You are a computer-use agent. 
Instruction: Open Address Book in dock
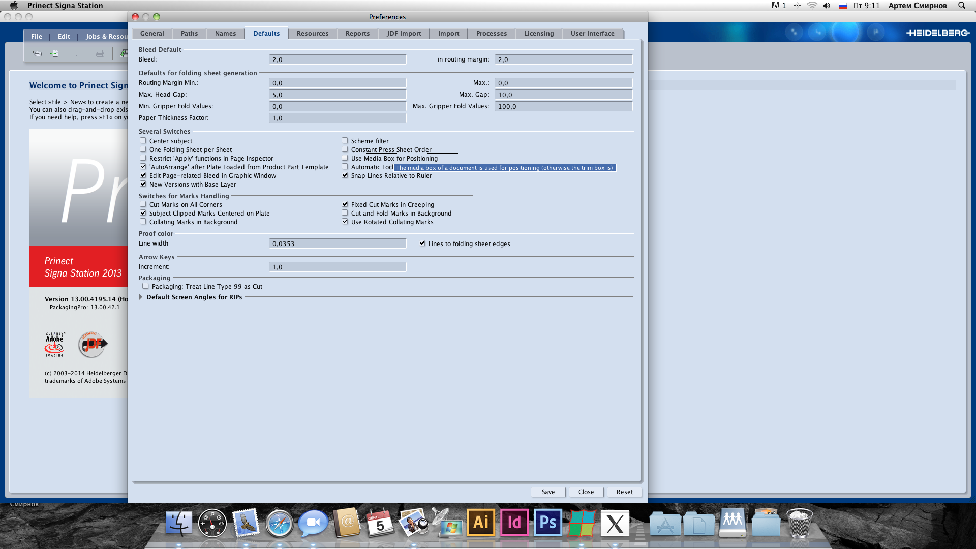click(x=347, y=523)
